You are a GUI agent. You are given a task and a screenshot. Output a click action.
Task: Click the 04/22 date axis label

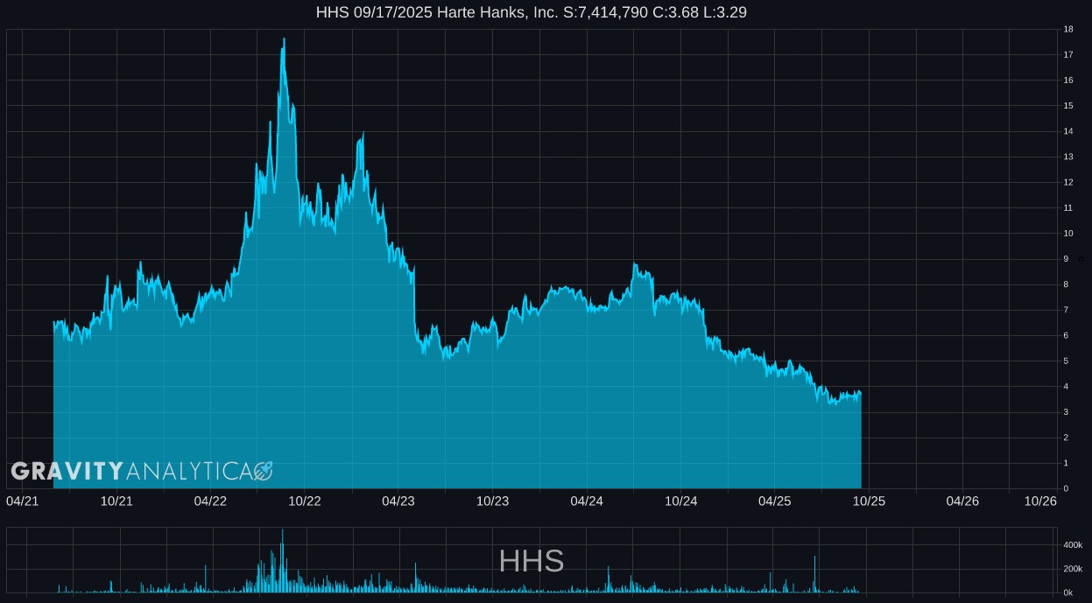210,501
